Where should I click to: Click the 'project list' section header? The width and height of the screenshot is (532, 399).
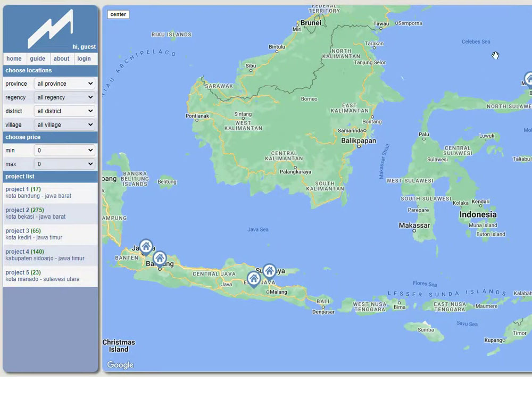click(x=50, y=177)
